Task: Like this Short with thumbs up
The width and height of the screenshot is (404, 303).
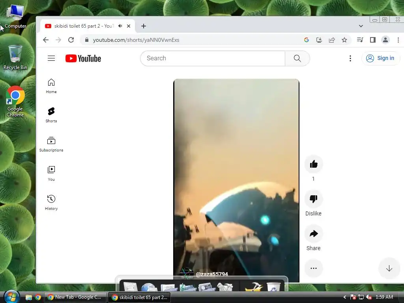Action: pos(314,164)
